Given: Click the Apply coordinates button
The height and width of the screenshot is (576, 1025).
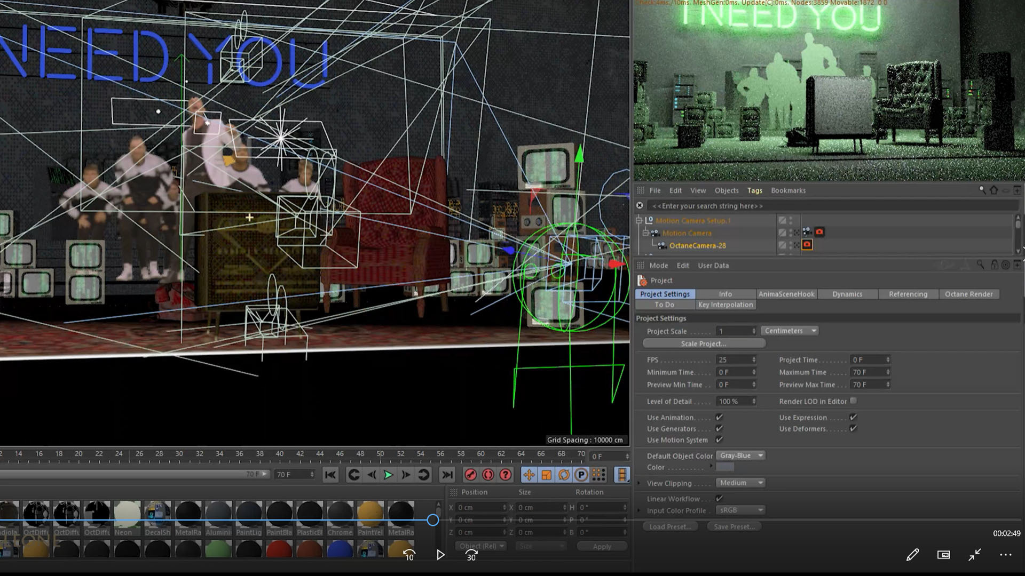Looking at the screenshot, I should tap(602, 546).
